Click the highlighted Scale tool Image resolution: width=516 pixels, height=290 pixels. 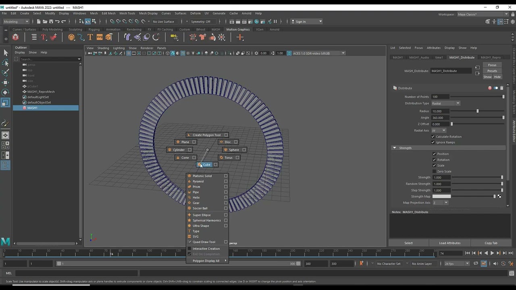click(x=6, y=103)
